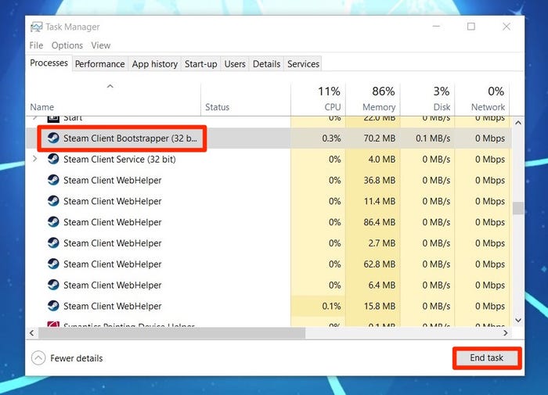Collapse view with the Fewer details arrow

point(38,358)
